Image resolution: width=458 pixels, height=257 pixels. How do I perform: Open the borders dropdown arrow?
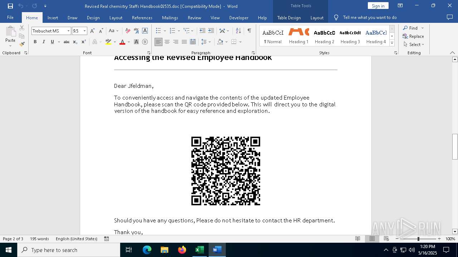coord(240,42)
